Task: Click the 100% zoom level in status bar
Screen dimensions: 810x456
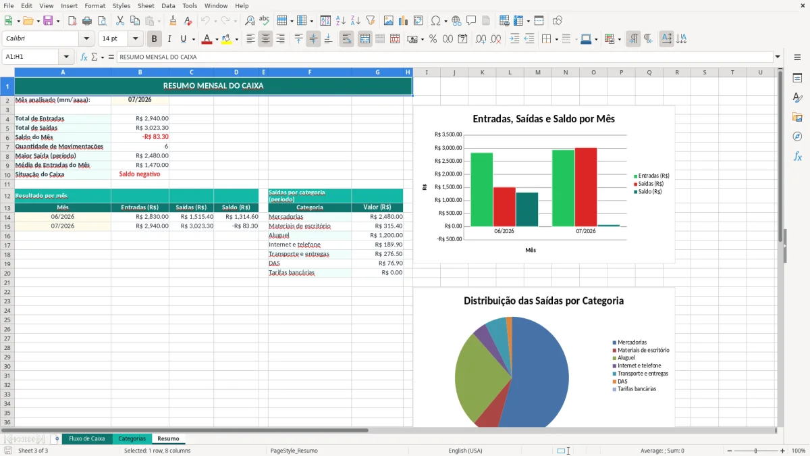Action: pyautogui.click(x=799, y=451)
